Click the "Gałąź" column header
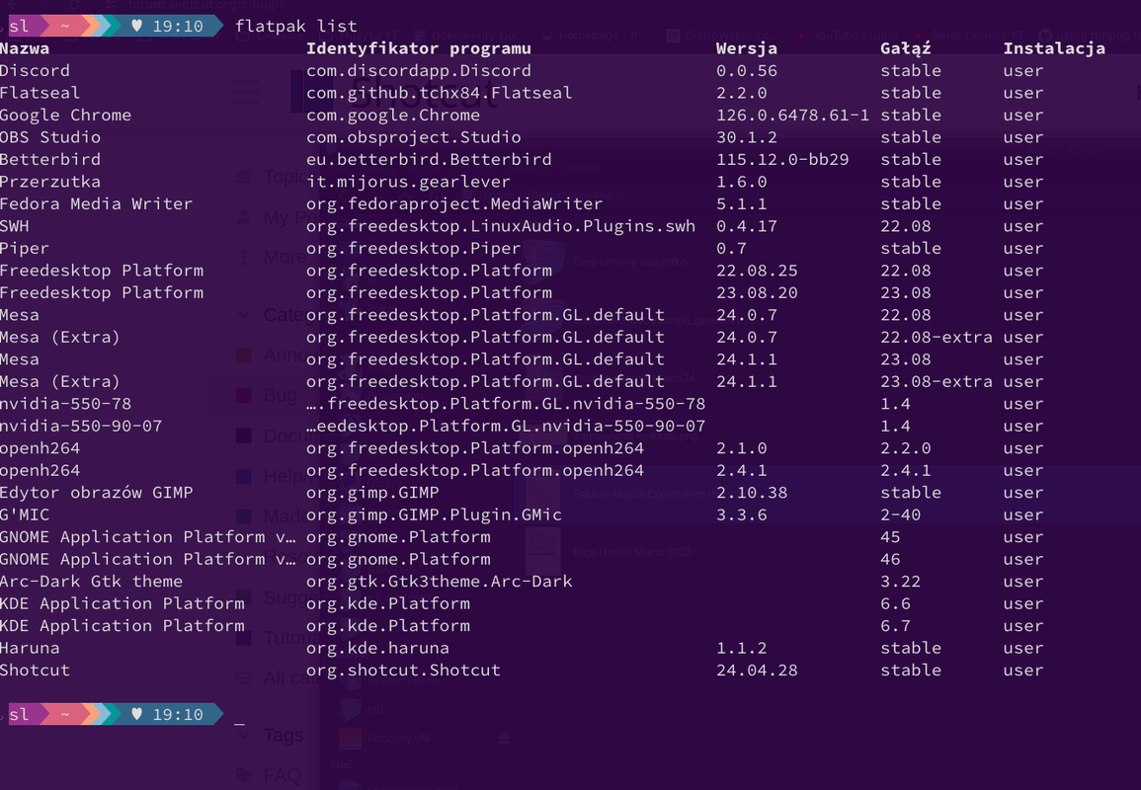1141x790 pixels. coord(905,48)
